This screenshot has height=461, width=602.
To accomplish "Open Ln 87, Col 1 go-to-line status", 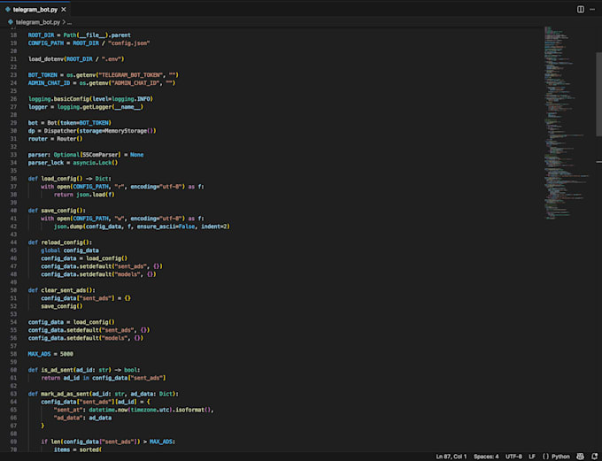I will click(451, 457).
